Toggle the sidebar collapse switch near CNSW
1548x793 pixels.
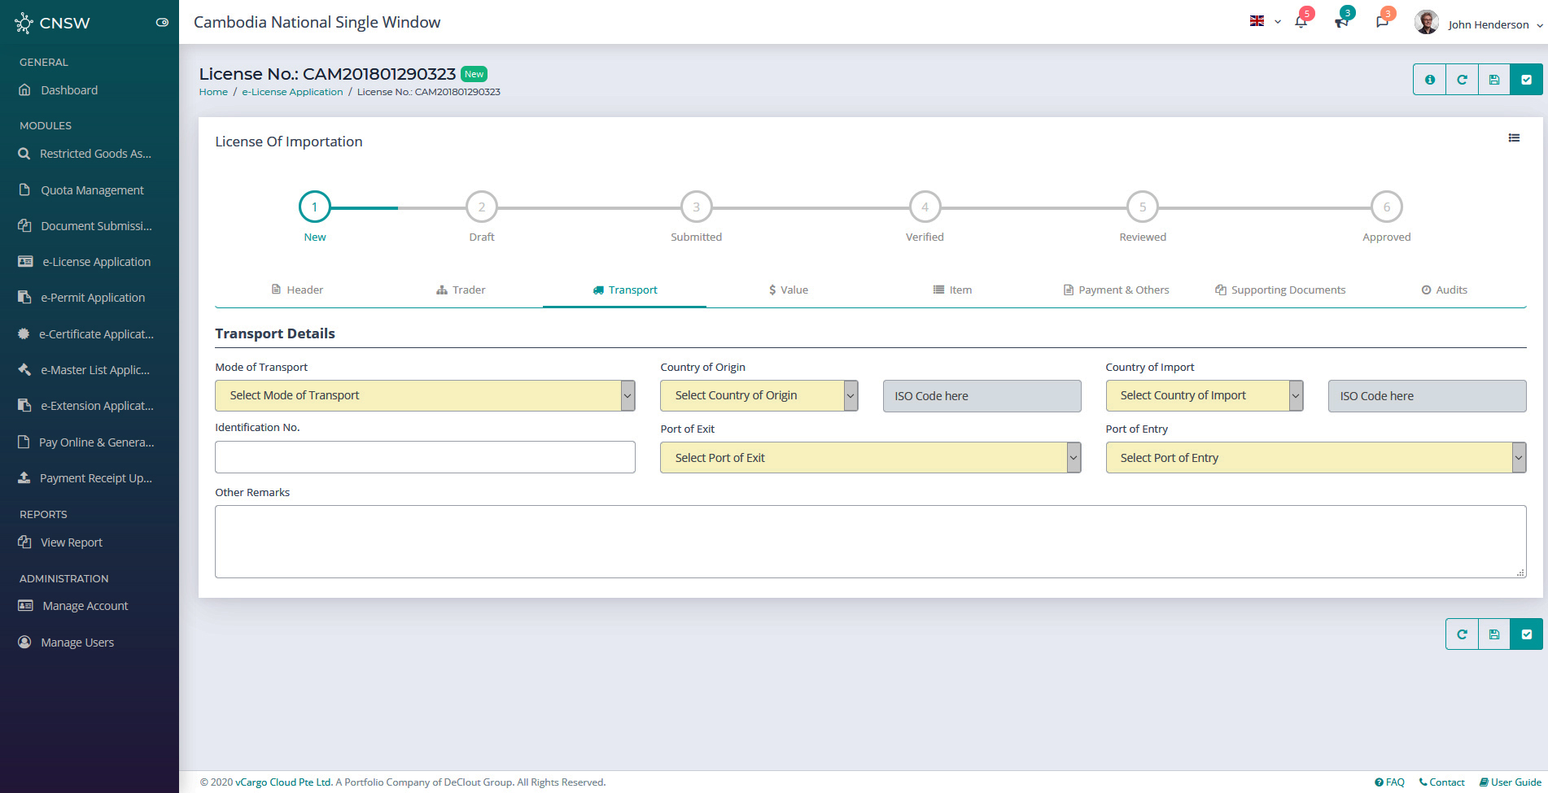[162, 23]
